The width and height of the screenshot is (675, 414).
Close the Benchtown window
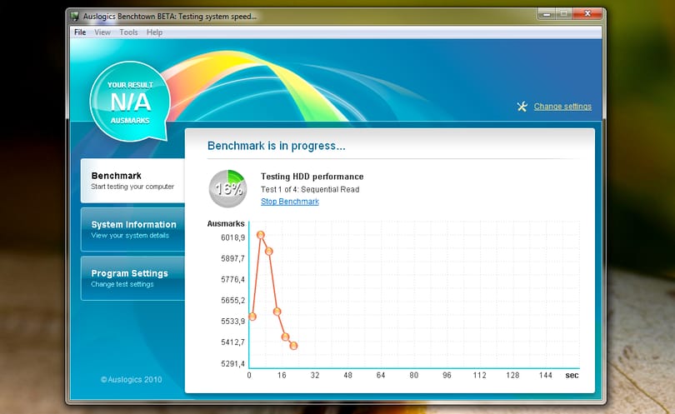click(x=587, y=14)
